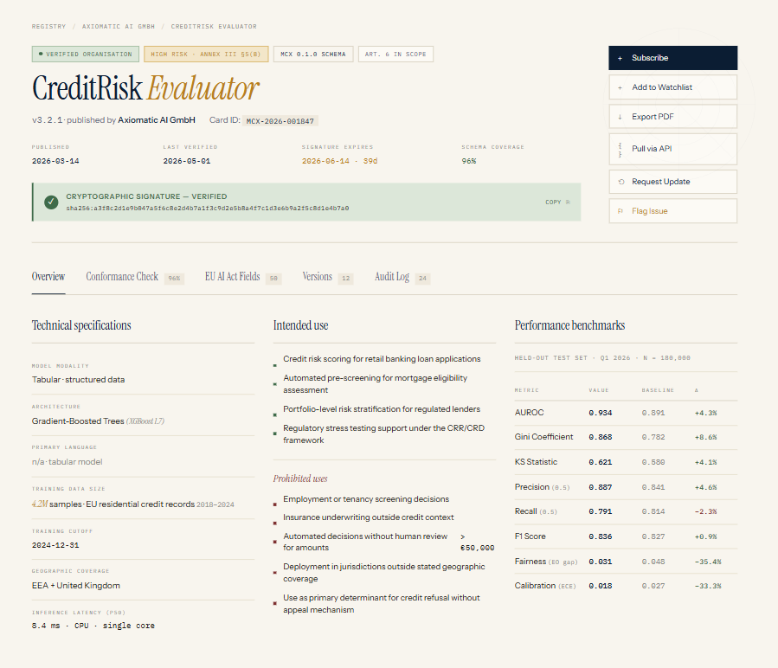The image size is (778, 668).
Task: Click publisher name Axiomatic AI GmbH
Action: coord(157,120)
